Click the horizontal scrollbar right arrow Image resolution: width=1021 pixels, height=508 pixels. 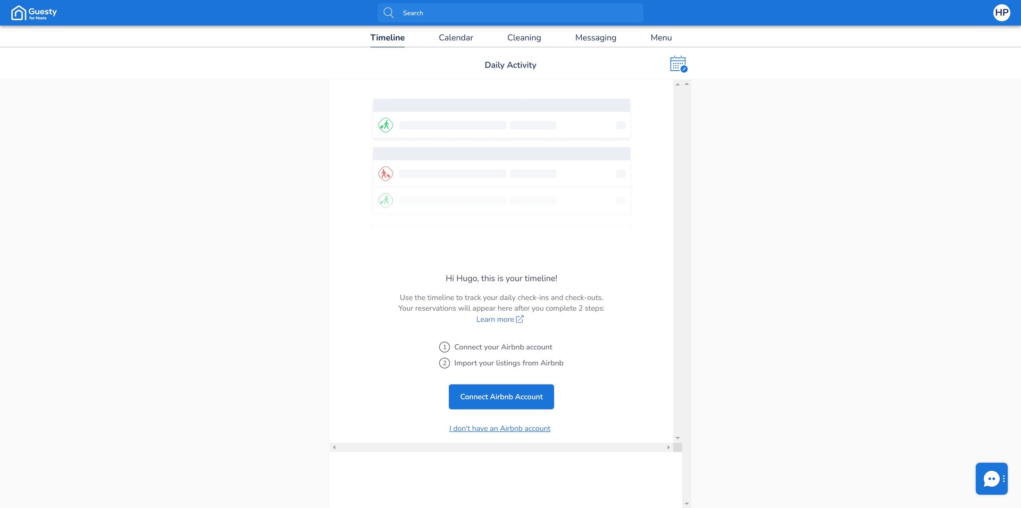tap(668, 447)
